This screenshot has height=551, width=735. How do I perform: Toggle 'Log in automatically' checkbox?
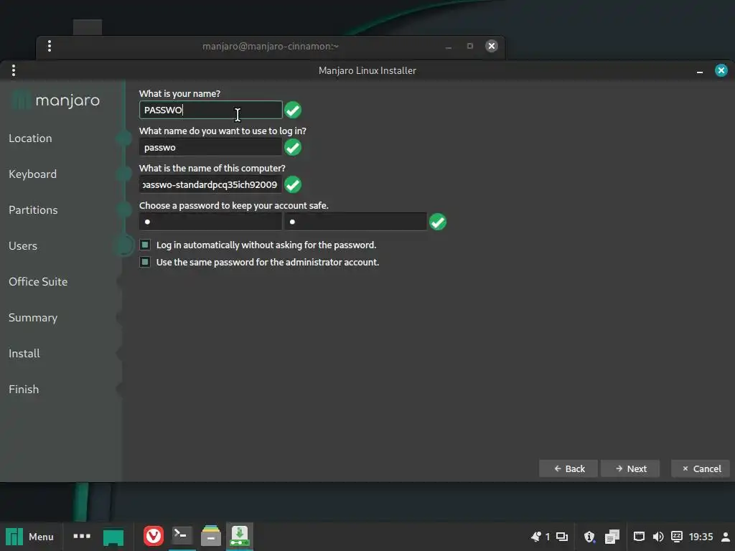pyautogui.click(x=145, y=245)
